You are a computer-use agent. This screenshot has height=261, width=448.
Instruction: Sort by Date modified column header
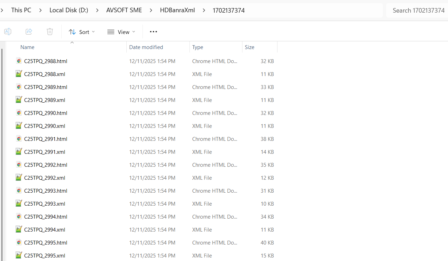click(146, 47)
